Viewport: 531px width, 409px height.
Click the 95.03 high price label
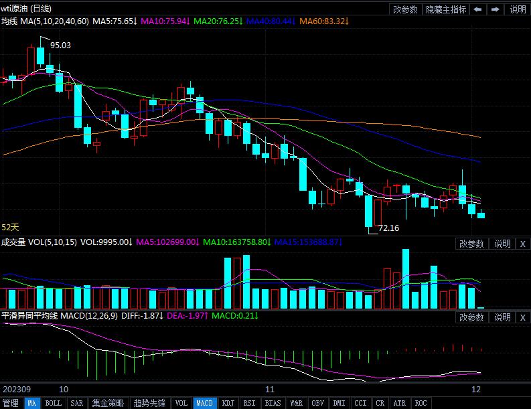pos(60,46)
